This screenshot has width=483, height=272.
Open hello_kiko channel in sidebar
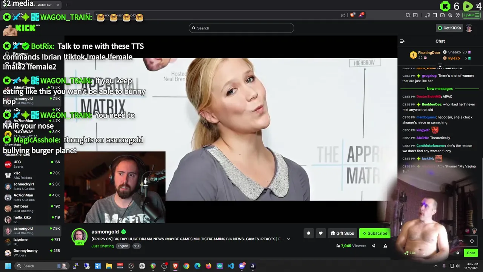click(32, 219)
